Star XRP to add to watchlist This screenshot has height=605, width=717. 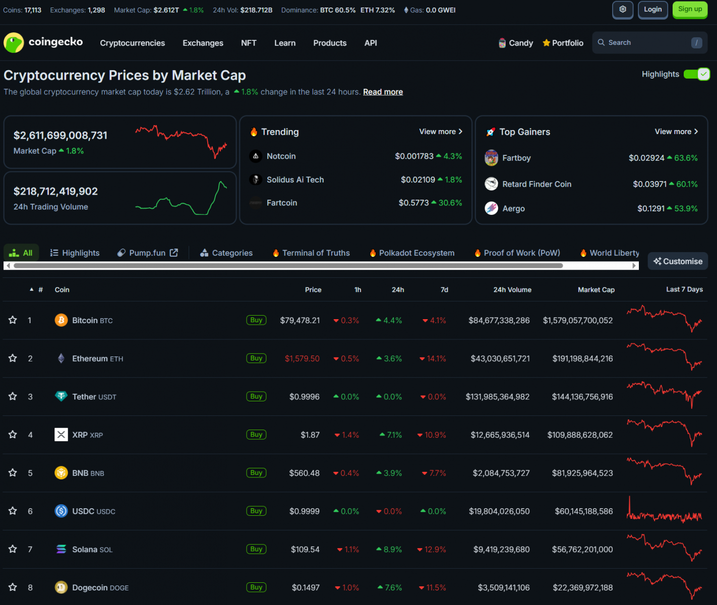point(13,435)
